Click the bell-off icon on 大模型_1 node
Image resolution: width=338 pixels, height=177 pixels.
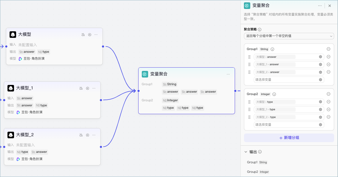pyautogui.click(x=81, y=88)
